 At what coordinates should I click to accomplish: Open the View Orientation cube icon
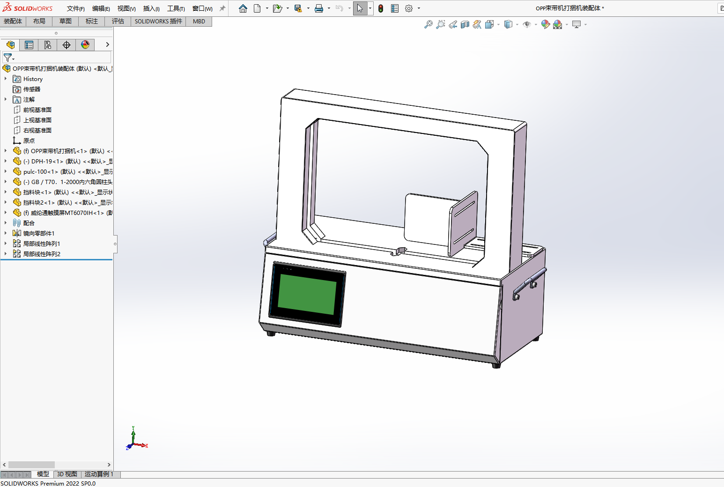pyautogui.click(x=489, y=24)
